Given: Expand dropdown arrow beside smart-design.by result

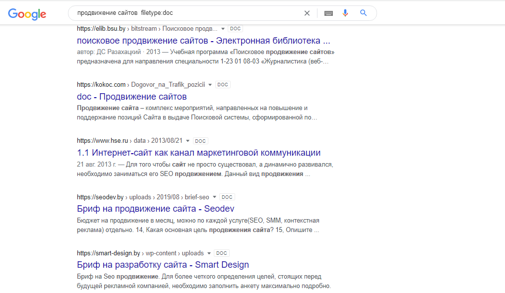Looking at the screenshot, I should pos(209,253).
